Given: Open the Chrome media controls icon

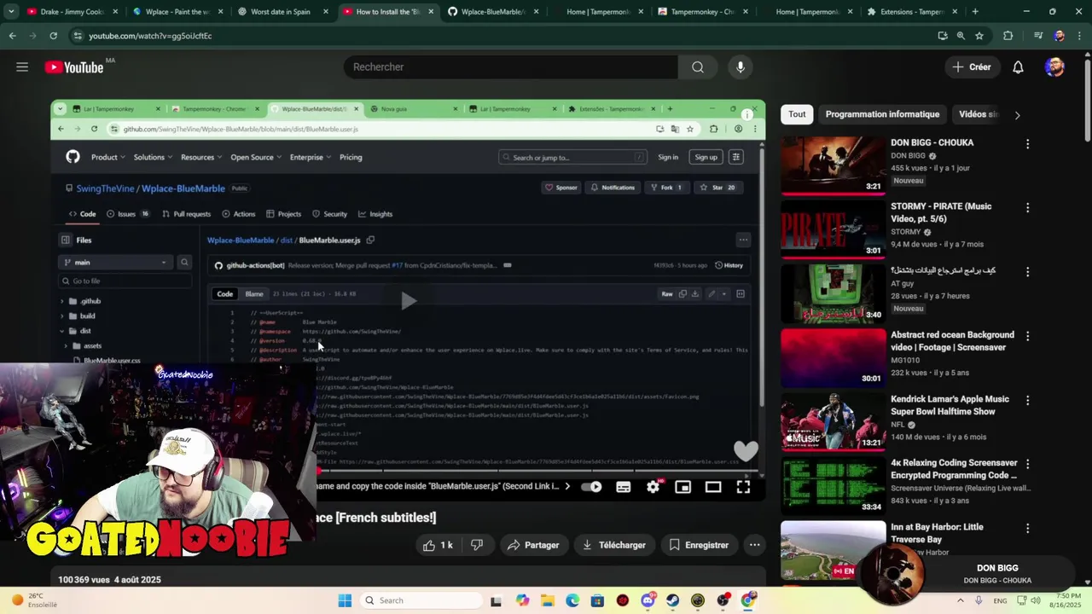Looking at the screenshot, I should coord(1038,36).
